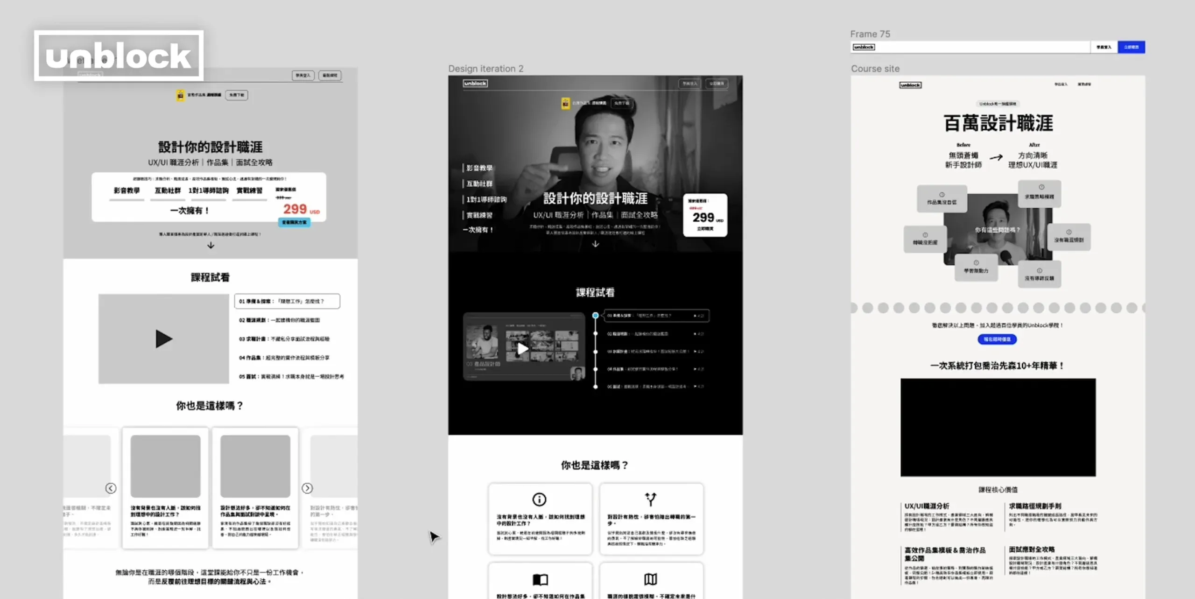Viewport: 1195px width, 599px height.
Task: Click red 299 USD price in wireframe
Action: [x=301, y=209]
